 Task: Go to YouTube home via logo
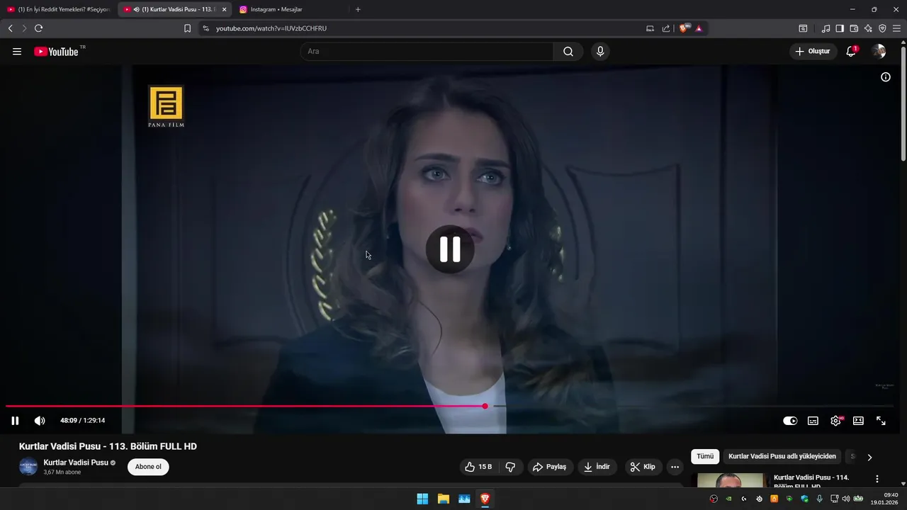[x=56, y=52]
